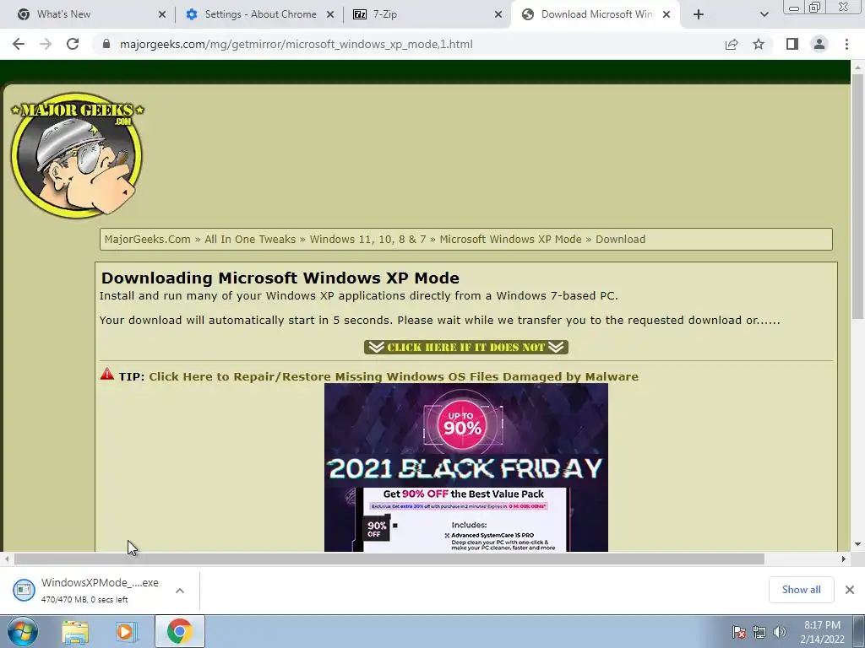Screen dimensions: 865x648
Task: Open the 2021 Black Friday ad banner
Action: point(466,467)
